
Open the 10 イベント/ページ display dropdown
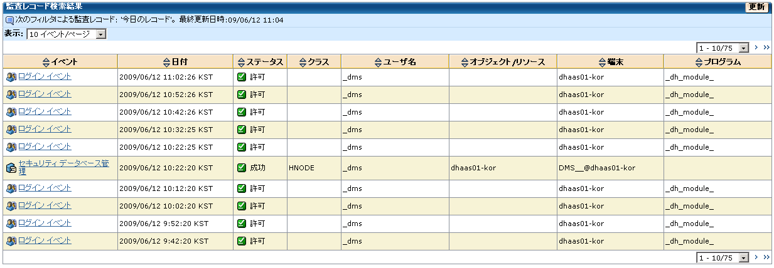67,34
